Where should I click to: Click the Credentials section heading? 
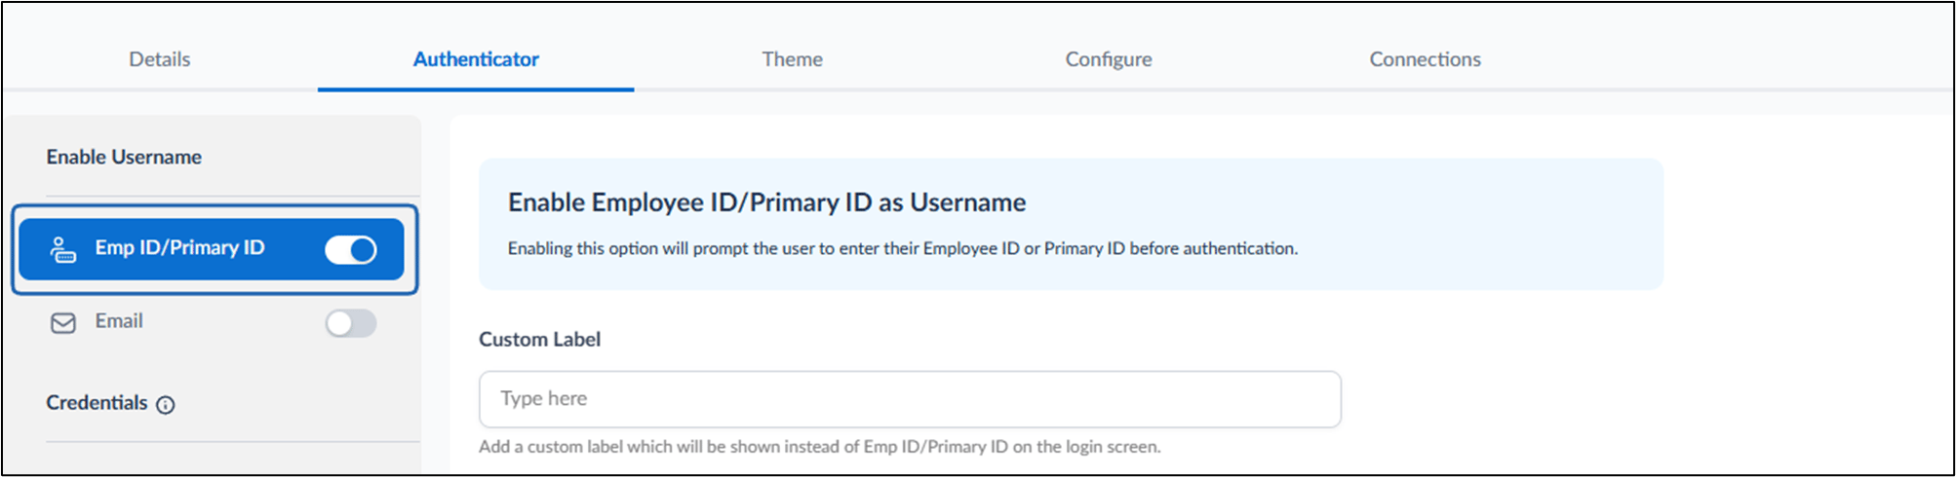coord(97,403)
